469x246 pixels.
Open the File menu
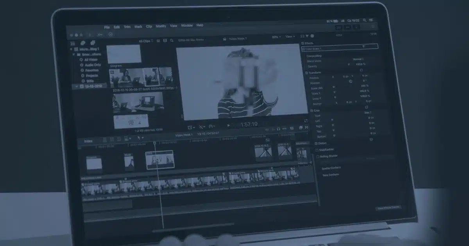[x=107, y=27]
